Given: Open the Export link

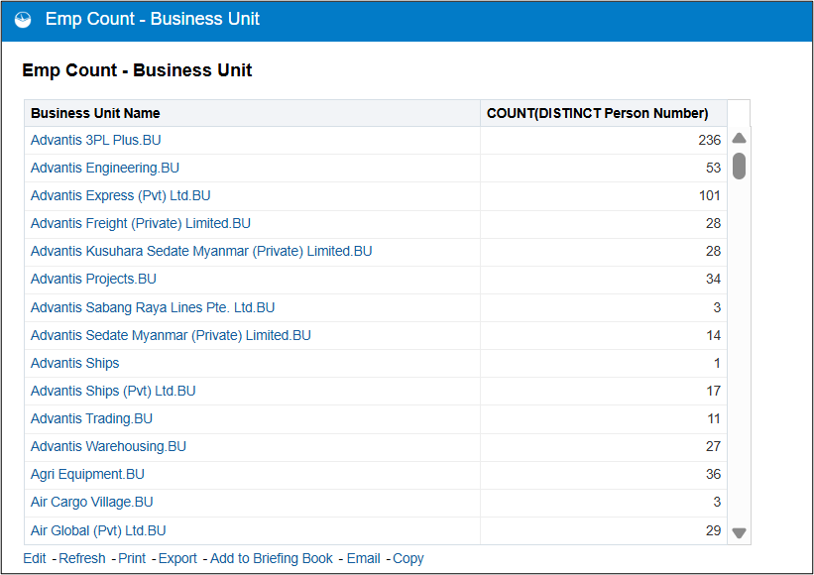Looking at the screenshot, I should pos(177,558).
